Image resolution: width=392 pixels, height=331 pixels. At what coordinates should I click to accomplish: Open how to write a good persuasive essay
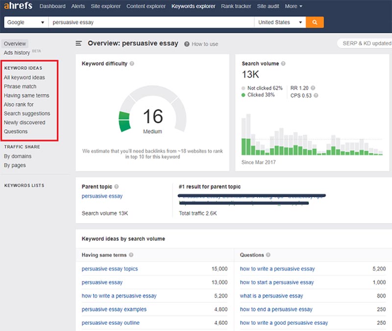click(x=284, y=323)
